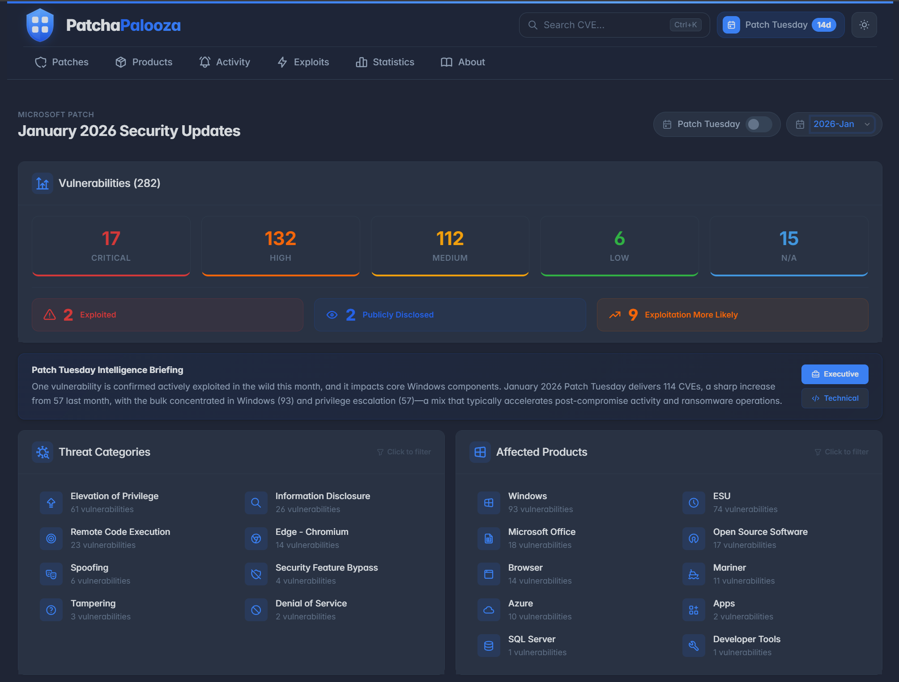The width and height of the screenshot is (899, 682).
Task: Select the 15 N/A severity card
Action: point(789,246)
